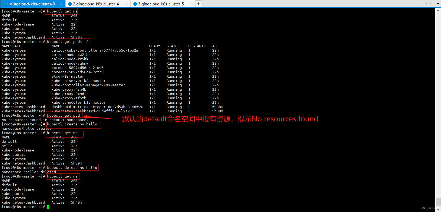Click 'No resources found in default namespace.' line
The image size is (441, 212).
(x=45, y=120)
